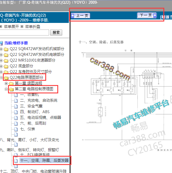This screenshot has height=173, width=172.
Task: Expand Q22 MR510J01变速器部分 plus box
Action: 1,60
